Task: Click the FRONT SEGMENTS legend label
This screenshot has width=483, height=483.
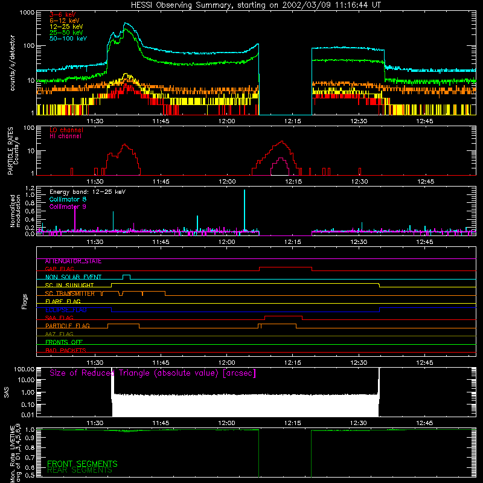Action: (x=82, y=464)
